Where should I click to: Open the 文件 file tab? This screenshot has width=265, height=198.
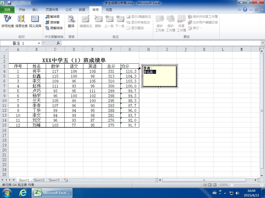point(7,10)
